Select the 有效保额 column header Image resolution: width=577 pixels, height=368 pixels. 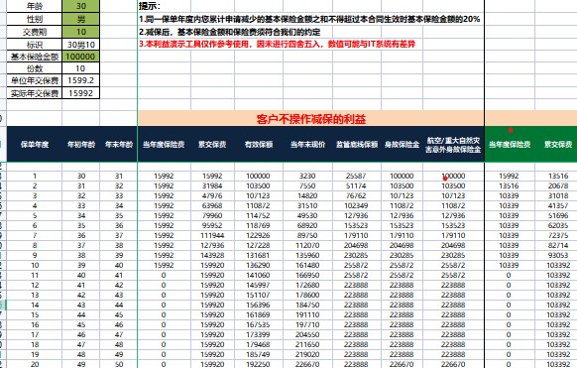(x=259, y=144)
